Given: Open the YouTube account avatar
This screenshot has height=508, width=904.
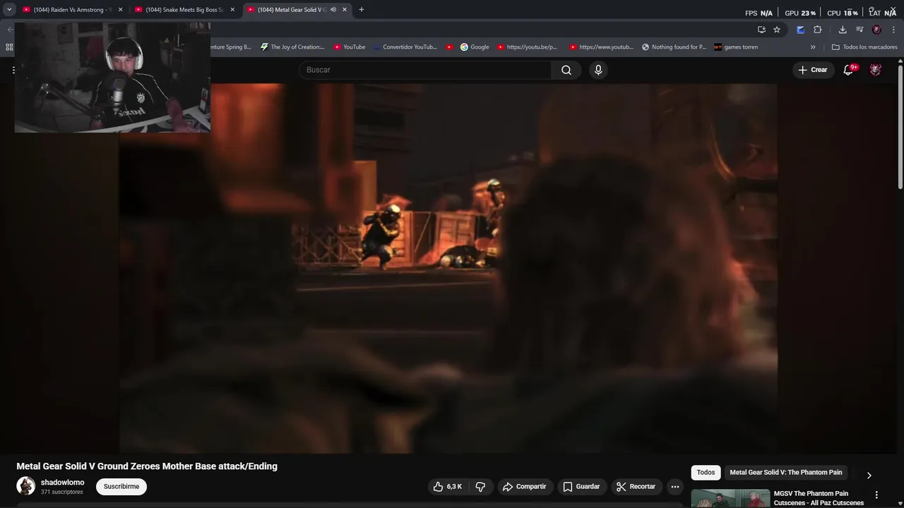Looking at the screenshot, I should pos(876,70).
